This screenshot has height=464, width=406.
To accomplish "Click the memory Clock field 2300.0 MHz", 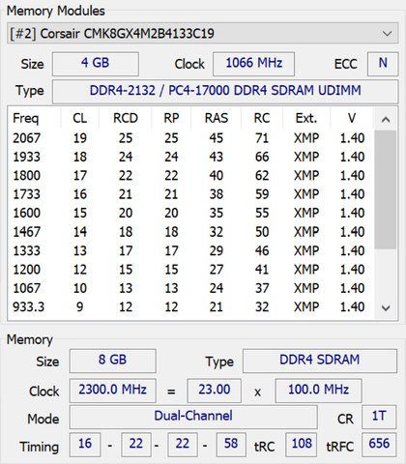I will click(x=113, y=391).
